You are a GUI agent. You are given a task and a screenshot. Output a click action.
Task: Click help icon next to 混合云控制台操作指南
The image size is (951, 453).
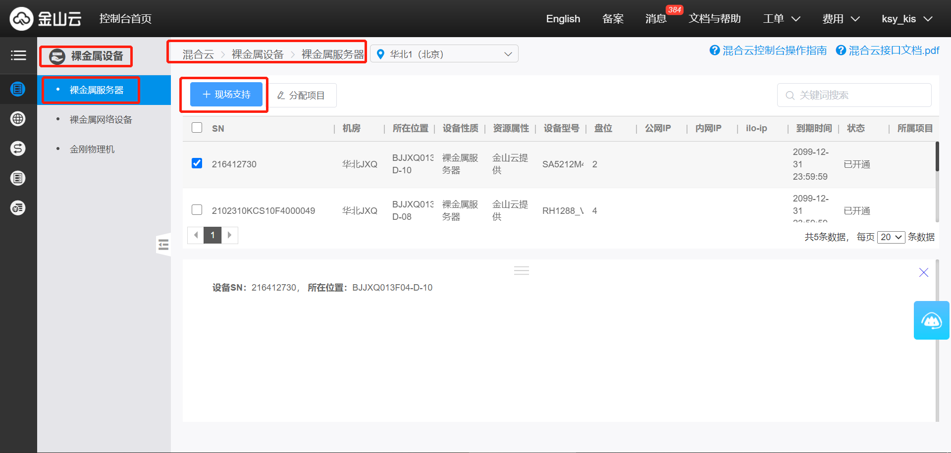point(715,50)
